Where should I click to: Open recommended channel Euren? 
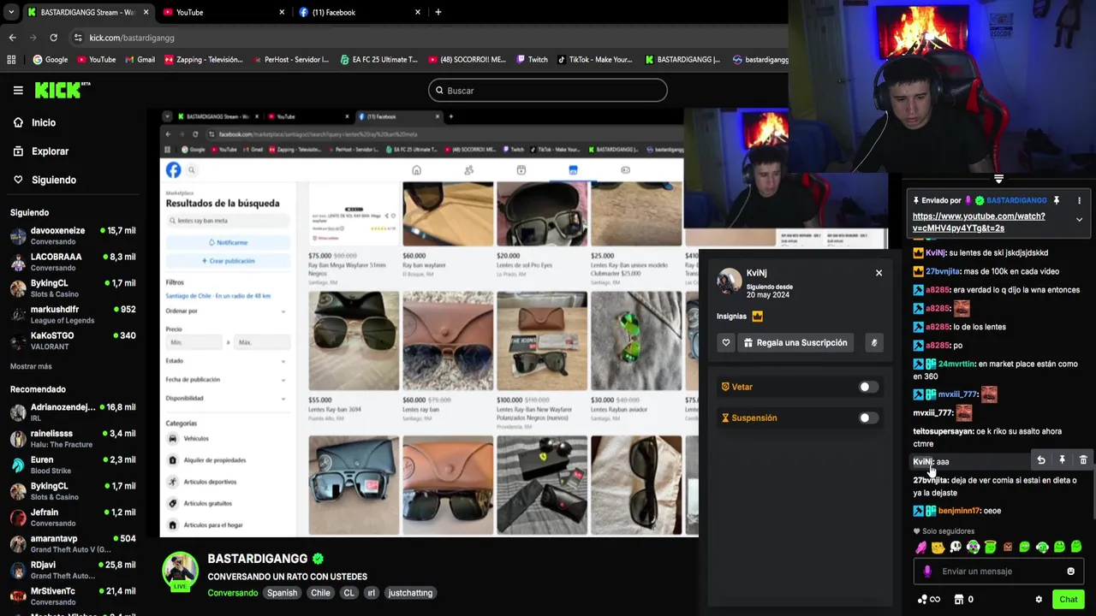[73, 465]
